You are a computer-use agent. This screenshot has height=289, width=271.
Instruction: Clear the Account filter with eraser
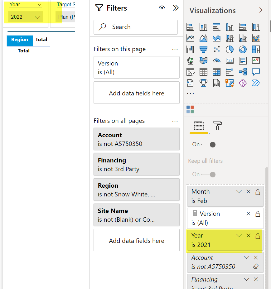(x=256, y=266)
